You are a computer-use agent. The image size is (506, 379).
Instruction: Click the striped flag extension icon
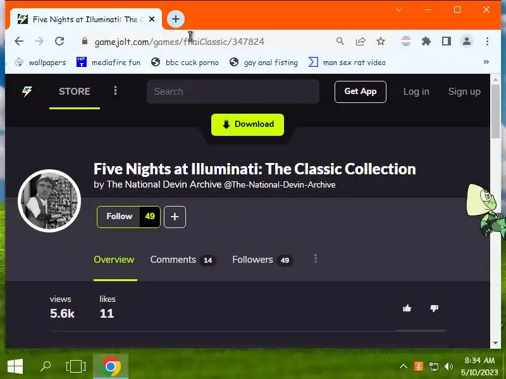(x=406, y=41)
